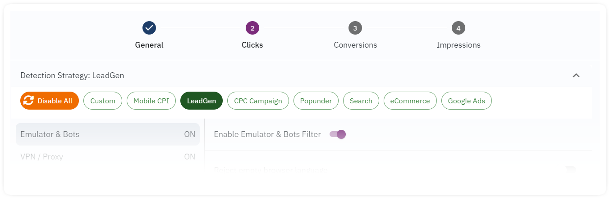The height and width of the screenshot is (199, 610).
Task: Choose the Mobile CPI strategy preset
Action: click(x=151, y=101)
